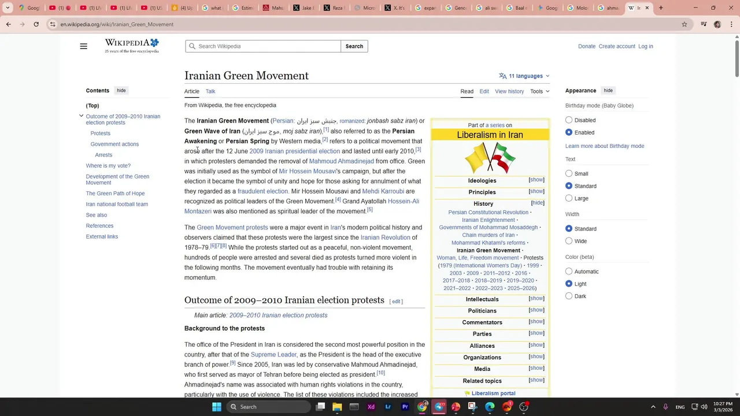Click the page vertical scrollbar thumb
Image resolution: width=740 pixels, height=416 pixels.
pyautogui.click(x=737, y=58)
